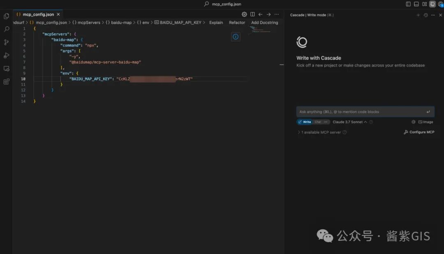Click the Add Docstring action
Image resolution: width=444 pixels, height=254 pixels.
[264, 22]
